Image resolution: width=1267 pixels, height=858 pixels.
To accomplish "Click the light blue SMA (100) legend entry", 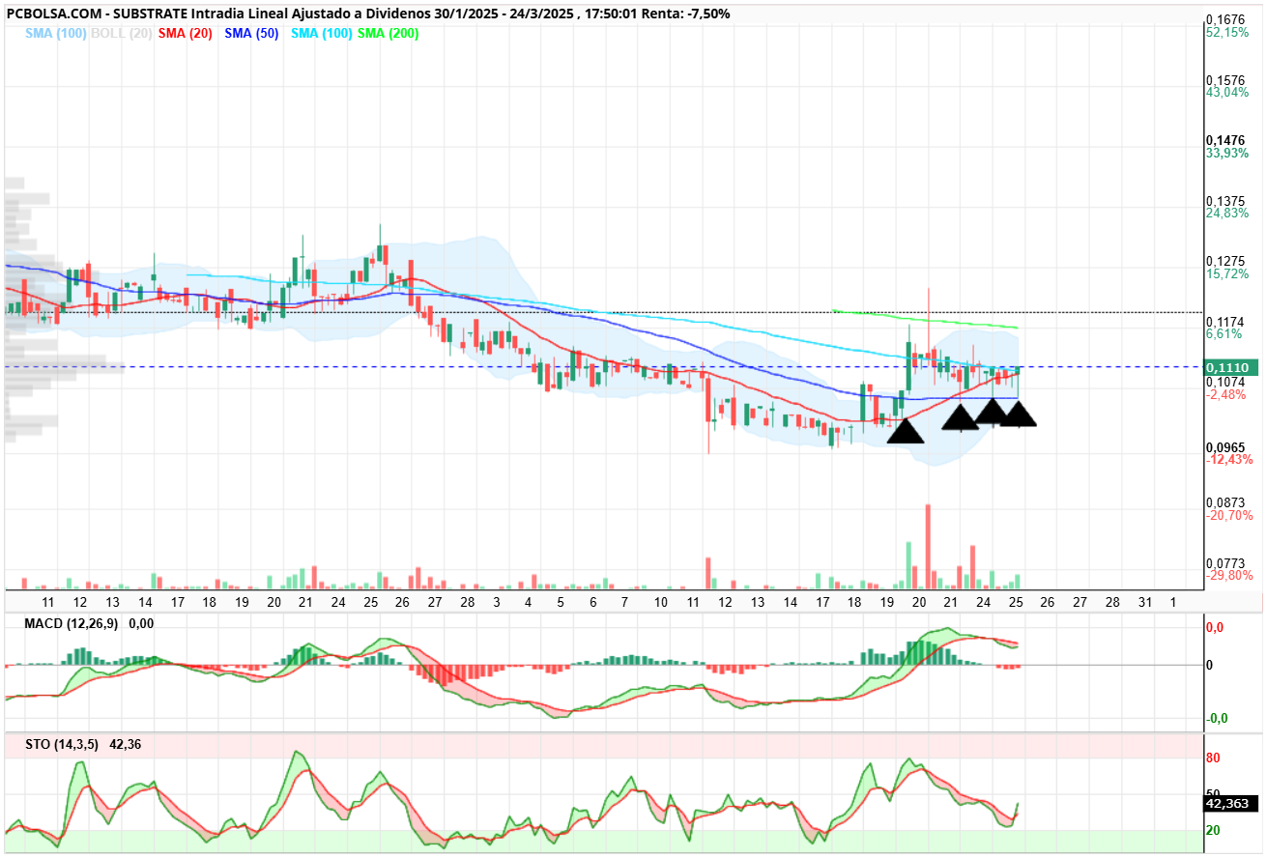I will point(57,33).
